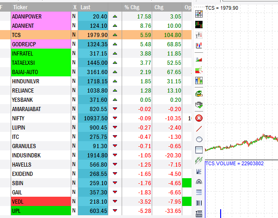
Task: Select the LUPIN ticker
Action: point(41,128)
